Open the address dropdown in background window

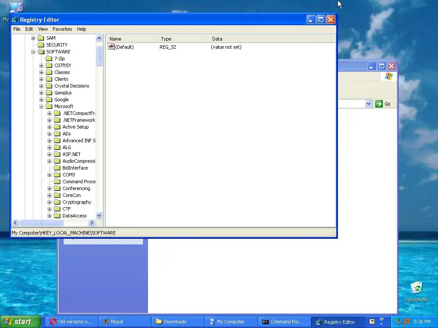tap(368, 104)
